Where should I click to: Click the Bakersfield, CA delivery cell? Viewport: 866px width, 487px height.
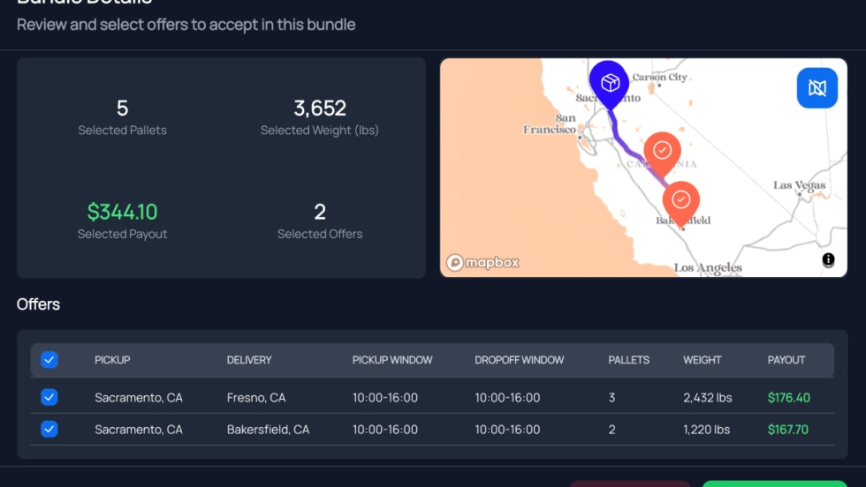269,430
